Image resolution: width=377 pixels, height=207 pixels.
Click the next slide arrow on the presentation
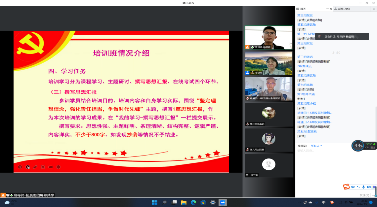click(x=28, y=167)
